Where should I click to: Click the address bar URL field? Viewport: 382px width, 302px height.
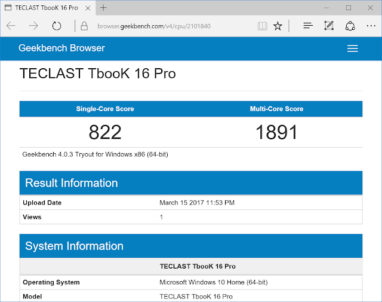154,26
